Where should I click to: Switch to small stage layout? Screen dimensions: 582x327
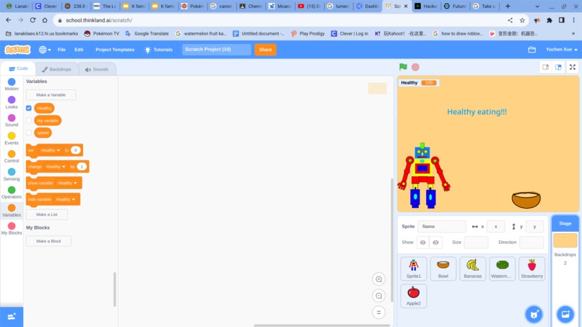pyautogui.click(x=545, y=67)
